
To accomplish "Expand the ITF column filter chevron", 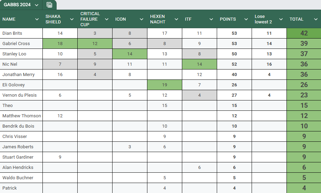I will point(211,19).
